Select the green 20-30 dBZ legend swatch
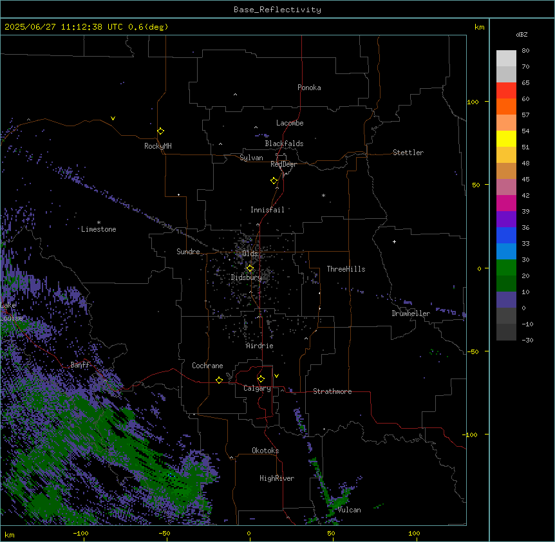This screenshot has width=555, height=542. pyautogui.click(x=506, y=268)
